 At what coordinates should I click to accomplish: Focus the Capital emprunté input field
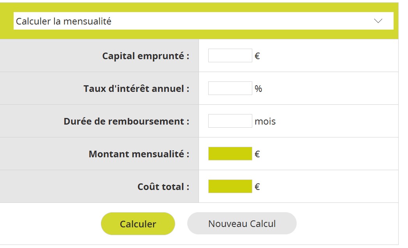[x=230, y=56]
